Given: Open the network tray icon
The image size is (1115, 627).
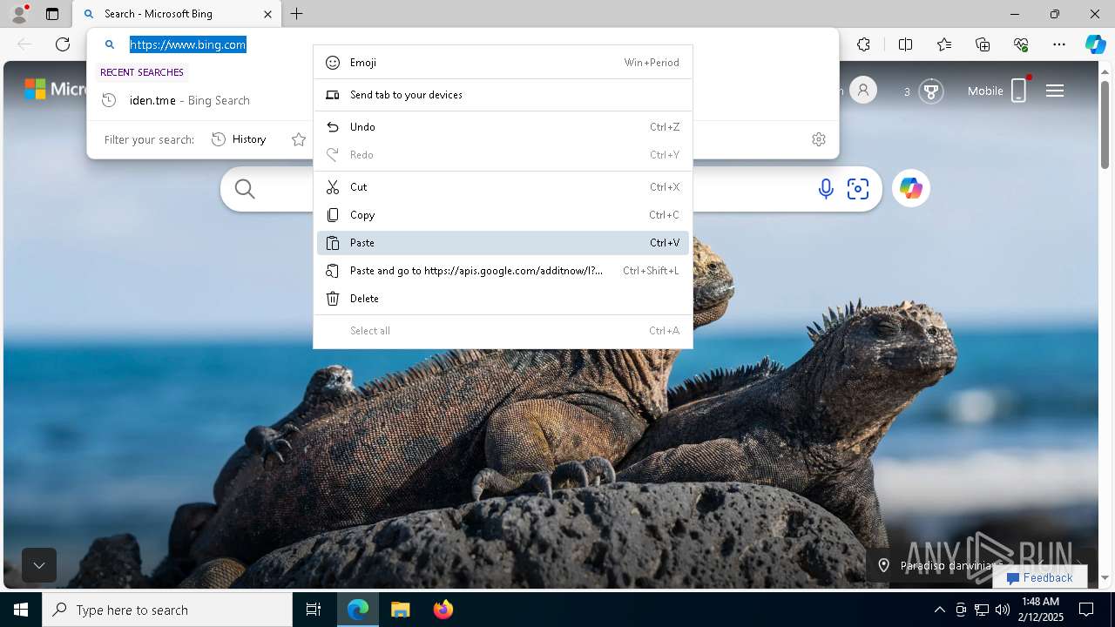Looking at the screenshot, I should click(x=982, y=610).
